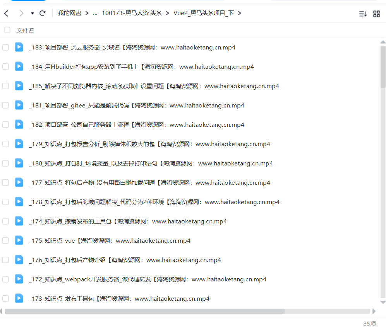
Task: Click video icon of _172_知识点_webpack开发服务器 file
Action: pos(19,279)
